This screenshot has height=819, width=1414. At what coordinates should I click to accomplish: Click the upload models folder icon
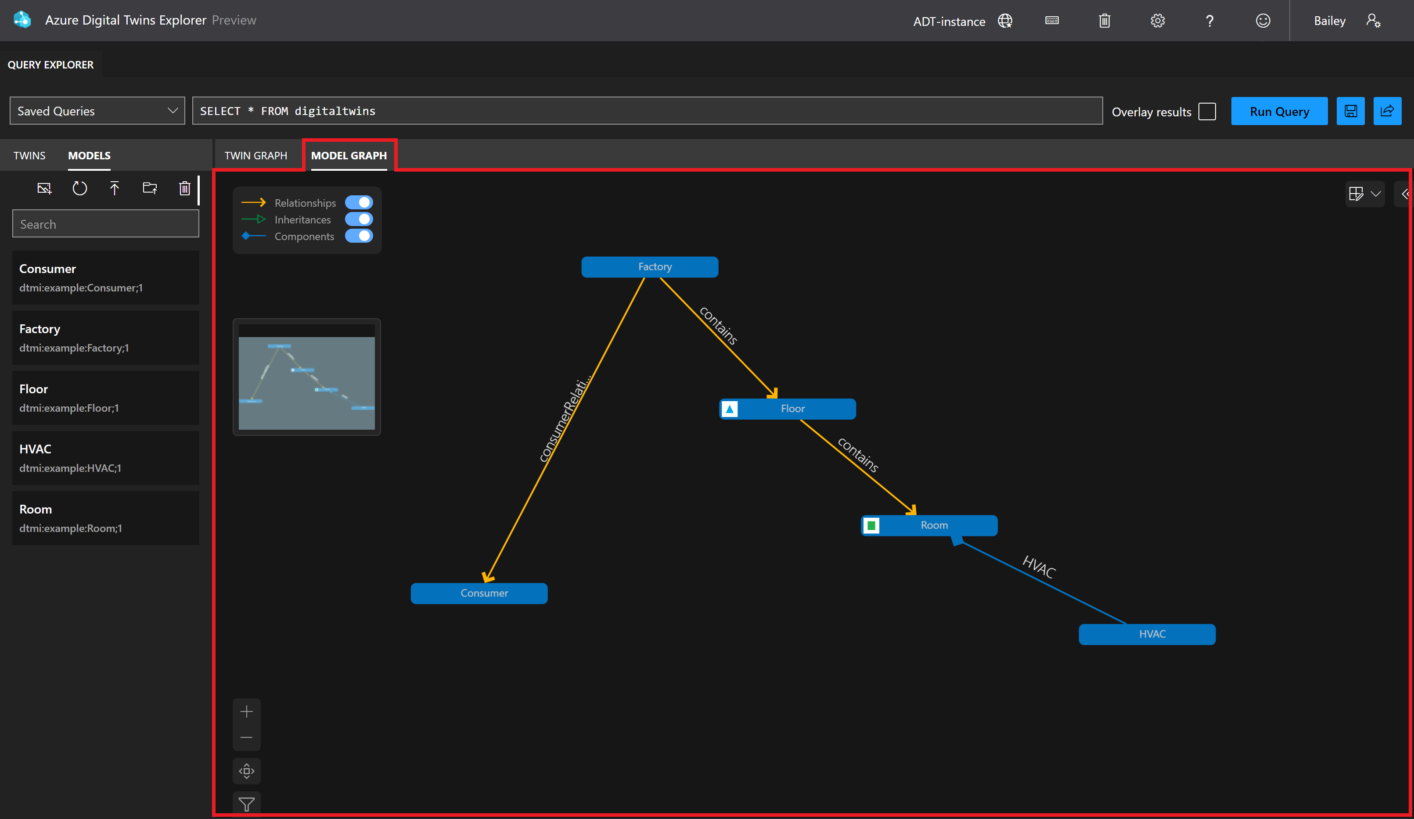[x=150, y=188]
